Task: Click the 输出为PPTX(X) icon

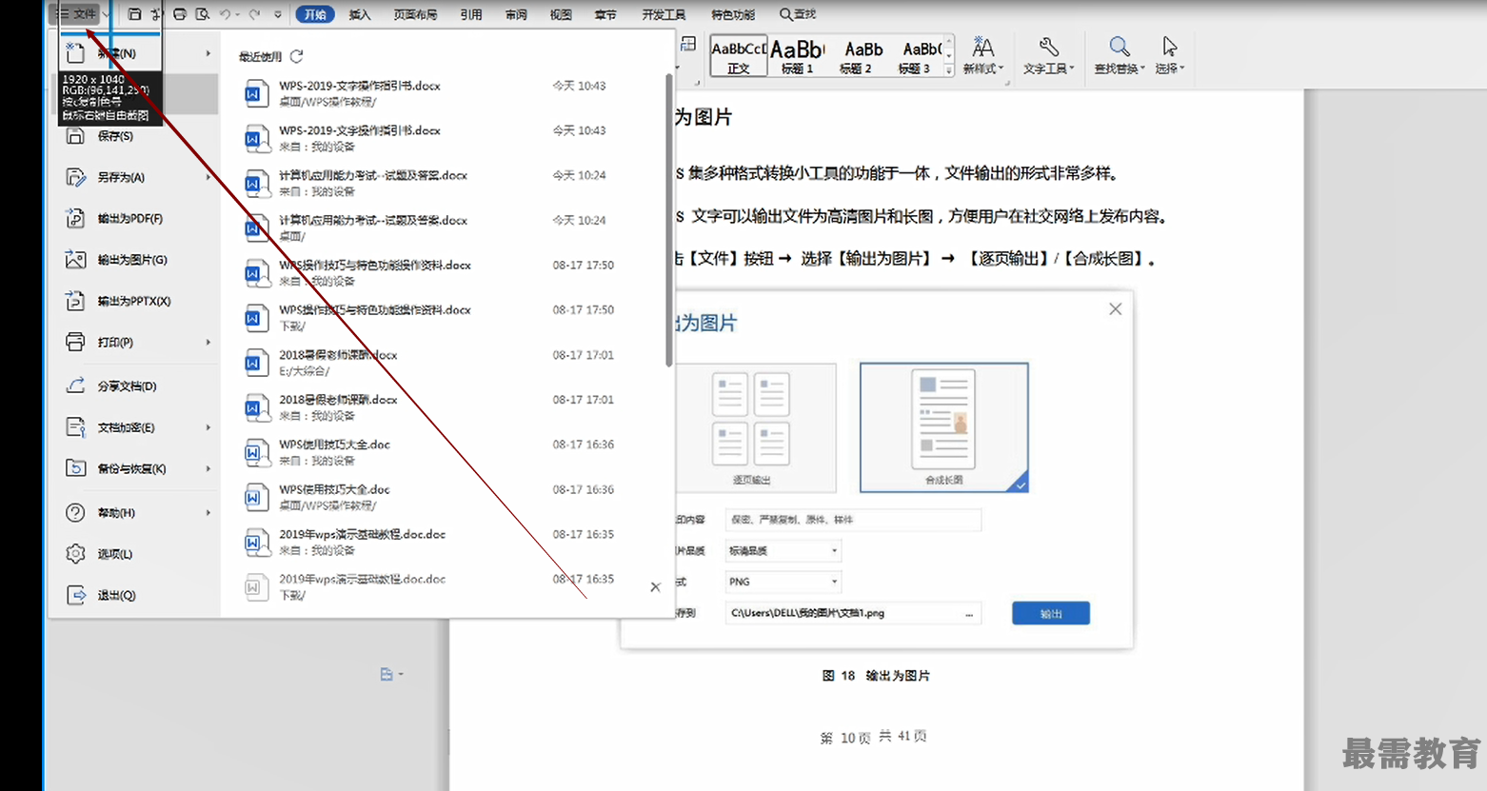Action: click(x=75, y=301)
